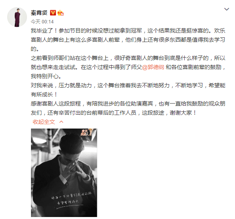The image size is (235, 219).
Task: Click the gold crown membership badge
Action: tap(60, 13)
